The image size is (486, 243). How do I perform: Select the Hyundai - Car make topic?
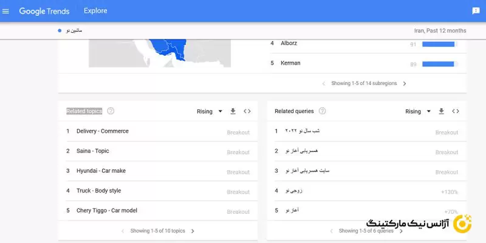pos(101,171)
